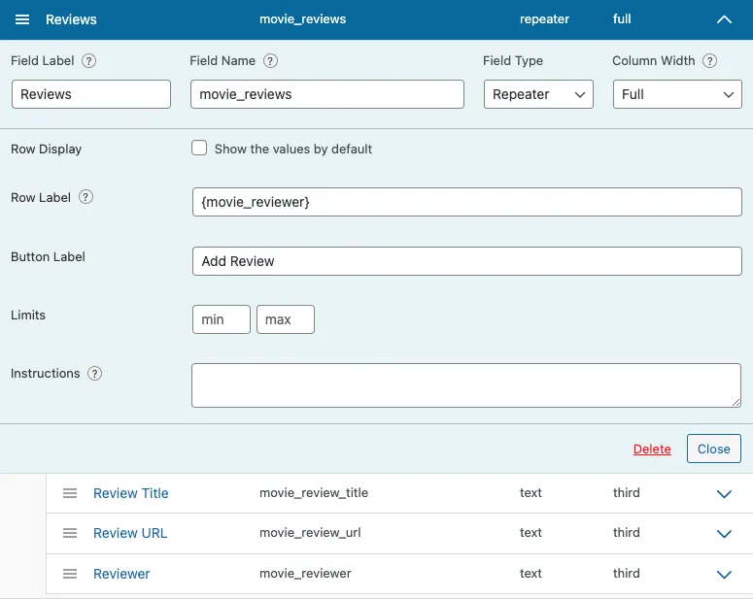Click the Row Display label

[x=46, y=149]
